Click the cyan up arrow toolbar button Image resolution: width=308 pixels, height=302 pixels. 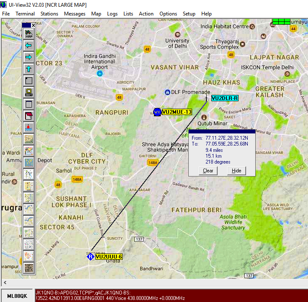coord(29,69)
